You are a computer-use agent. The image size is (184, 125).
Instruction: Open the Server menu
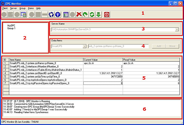tap(13, 8)
